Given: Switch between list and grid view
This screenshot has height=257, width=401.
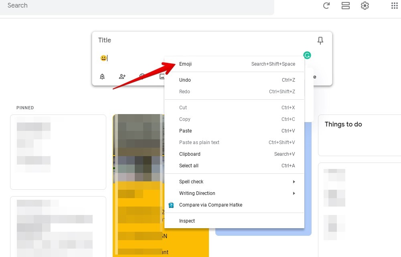Looking at the screenshot, I should [345, 6].
